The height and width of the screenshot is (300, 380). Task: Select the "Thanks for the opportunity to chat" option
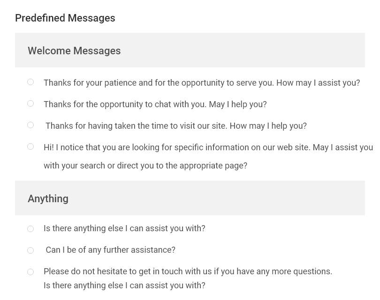tap(30, 103)
